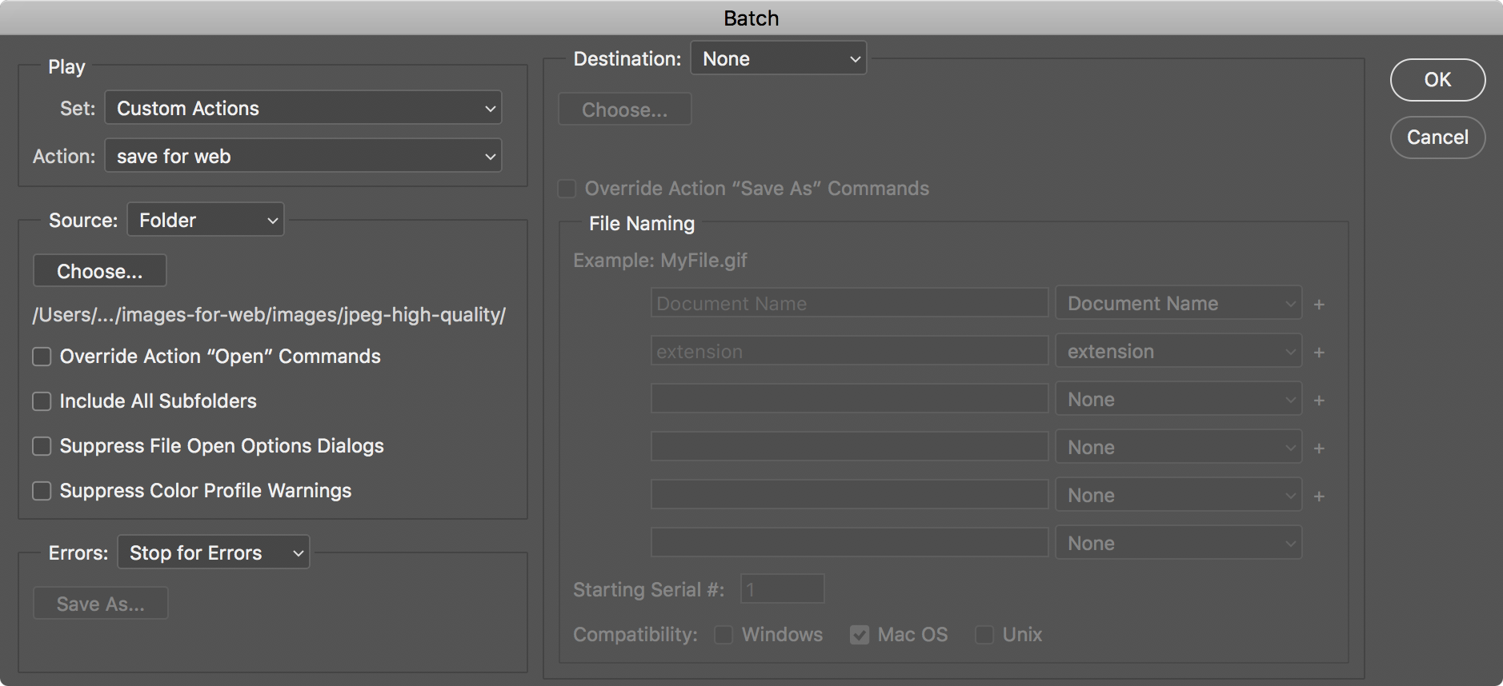This screenshot has width=1503, height=686.
Task: Click the plus icon beside Document Name dropdown
Action: tap(1319, 305)
